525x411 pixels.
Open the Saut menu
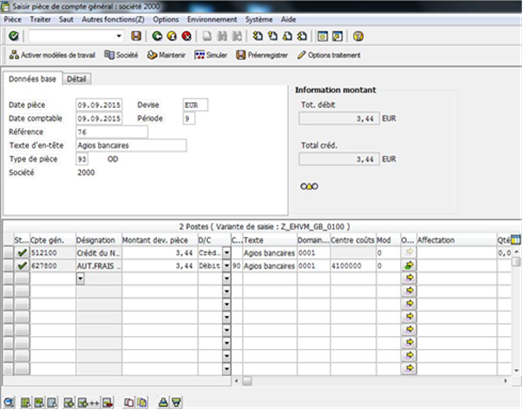coord(66,19)
